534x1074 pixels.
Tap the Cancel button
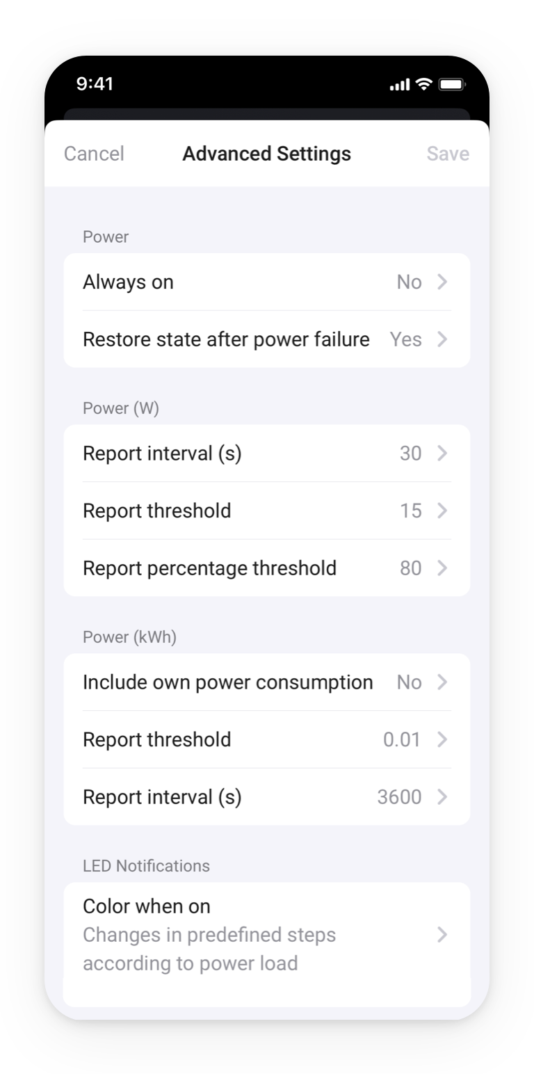click(94, 154)
